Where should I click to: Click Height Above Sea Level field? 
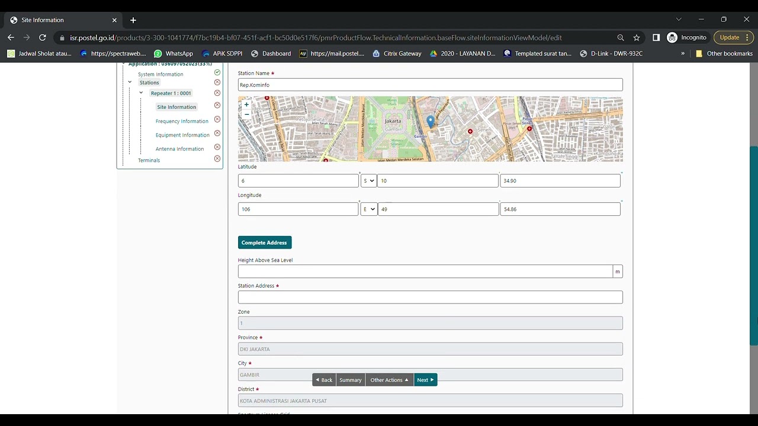[425, 271]
